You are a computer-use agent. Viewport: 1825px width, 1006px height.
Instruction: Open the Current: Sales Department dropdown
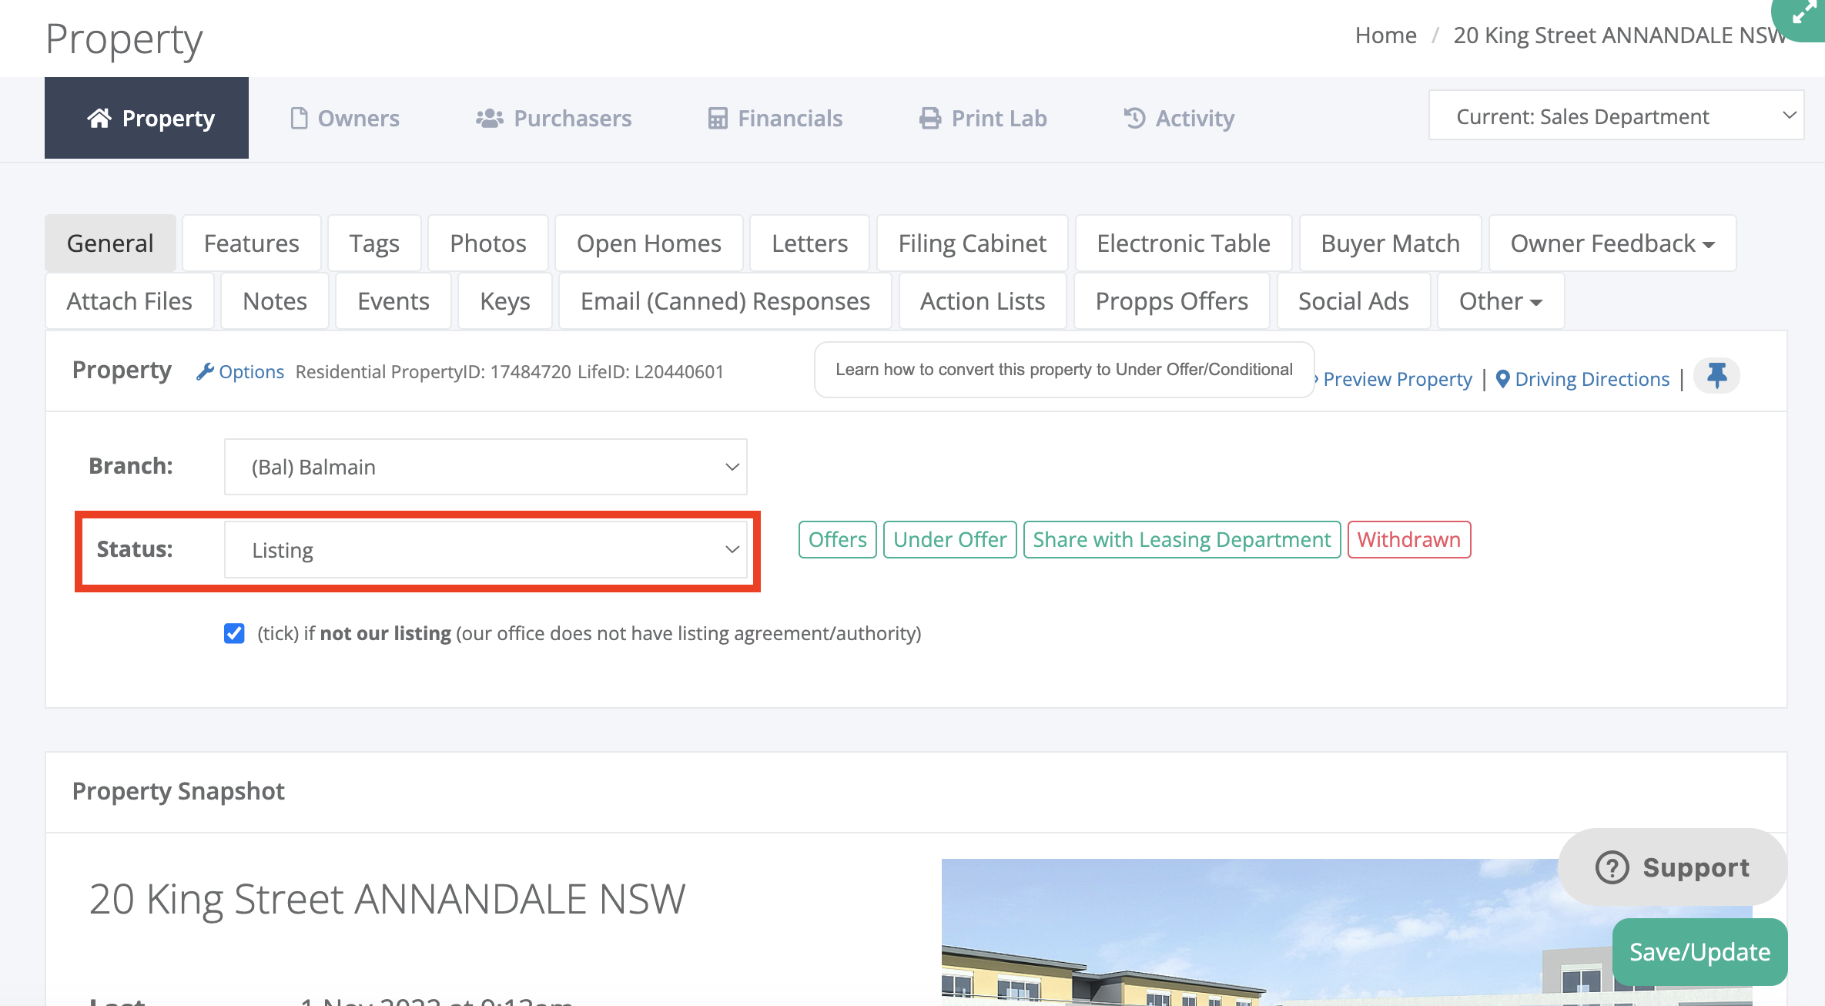point(1616,116)
